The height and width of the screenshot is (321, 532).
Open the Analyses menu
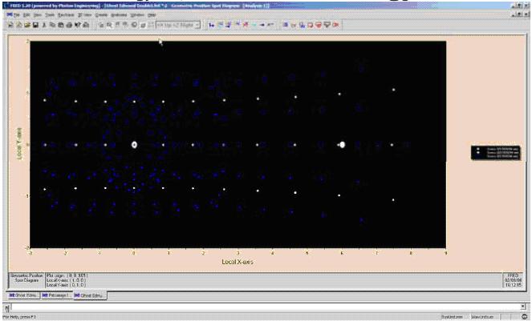point(119,15)
